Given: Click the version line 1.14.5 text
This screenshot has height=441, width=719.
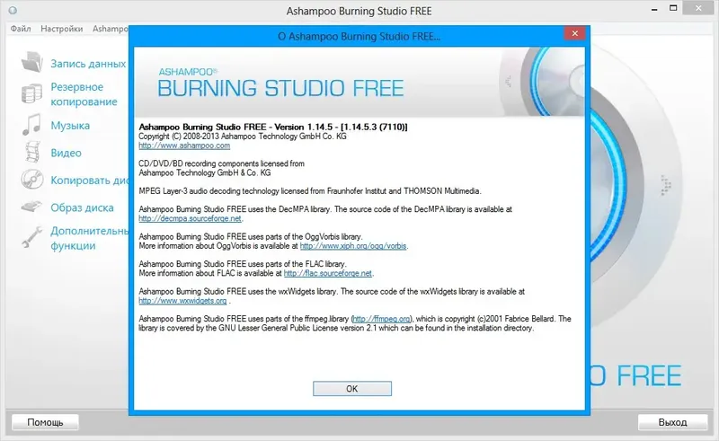Looking at the screenshot, I should (273, 127).
